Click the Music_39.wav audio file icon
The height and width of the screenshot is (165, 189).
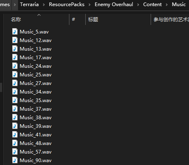click(x=15, y=126)
